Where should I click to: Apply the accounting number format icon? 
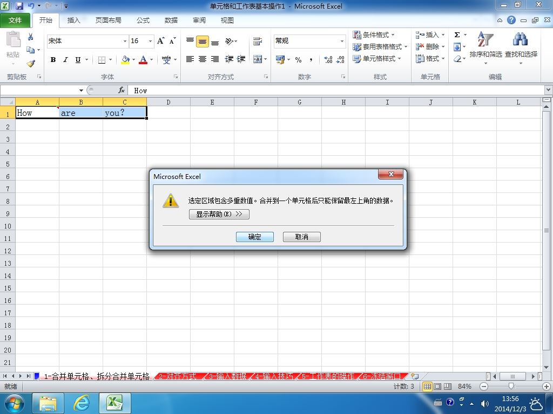coord(280,59)
